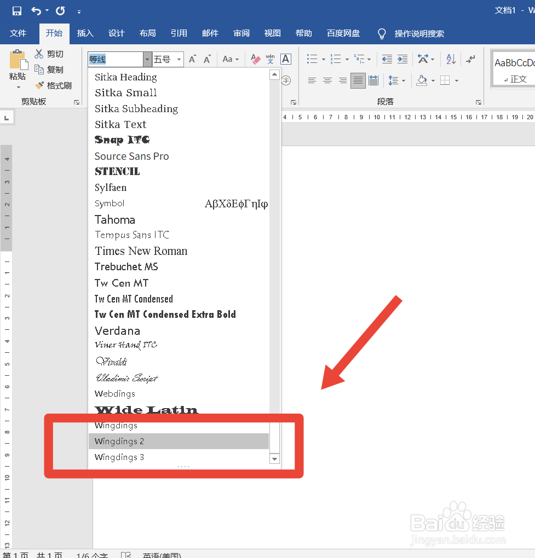Click the font list scroll down arrow
Image resolution: width=535 pixels, height=558 pixels.
tap(274, 459)
